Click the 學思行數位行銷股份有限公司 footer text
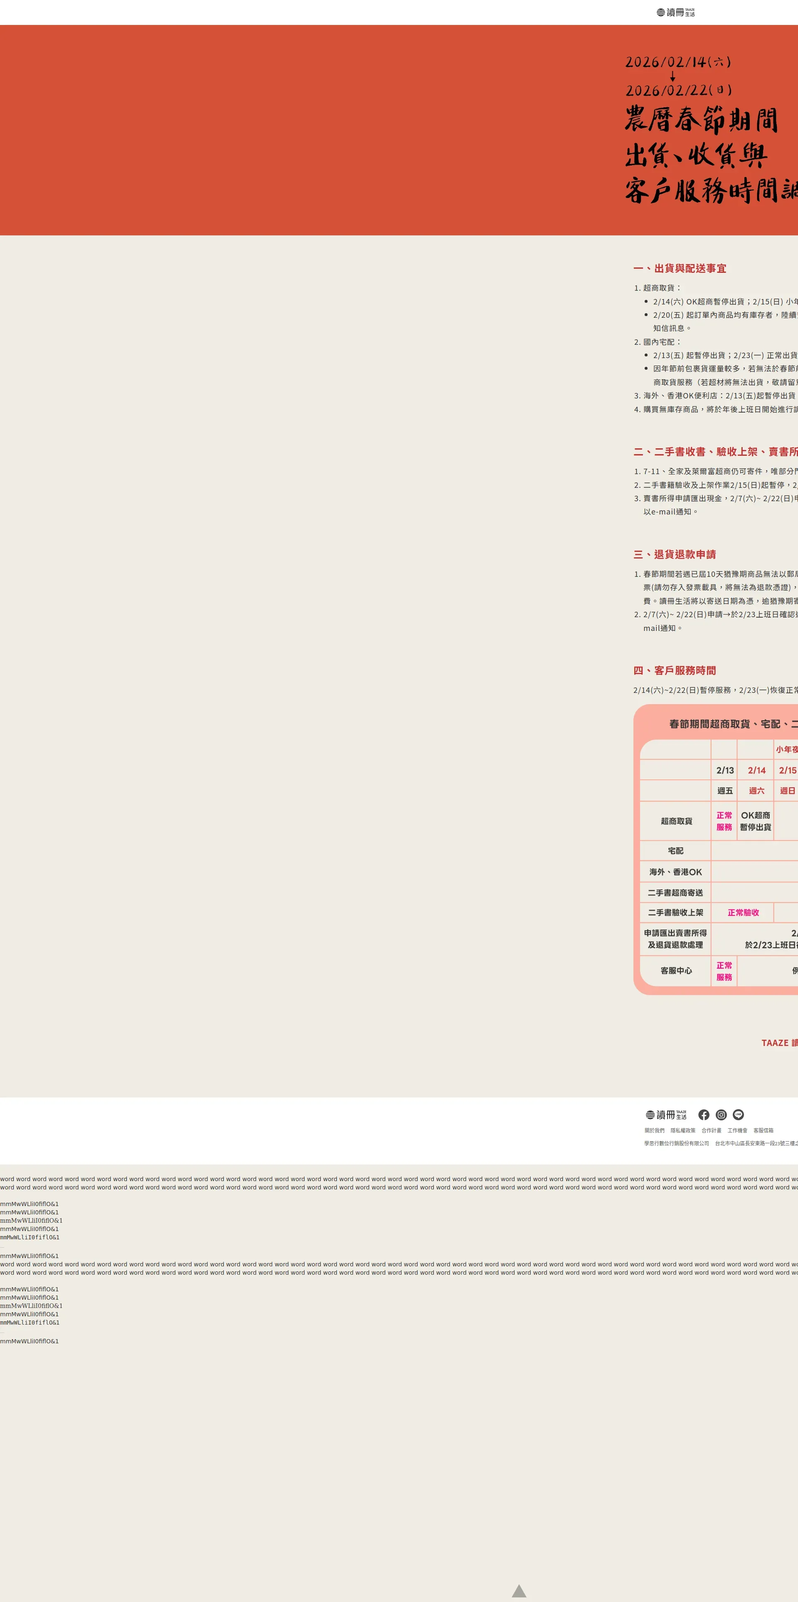The image size is (798, 1602). pos(676,1143)
